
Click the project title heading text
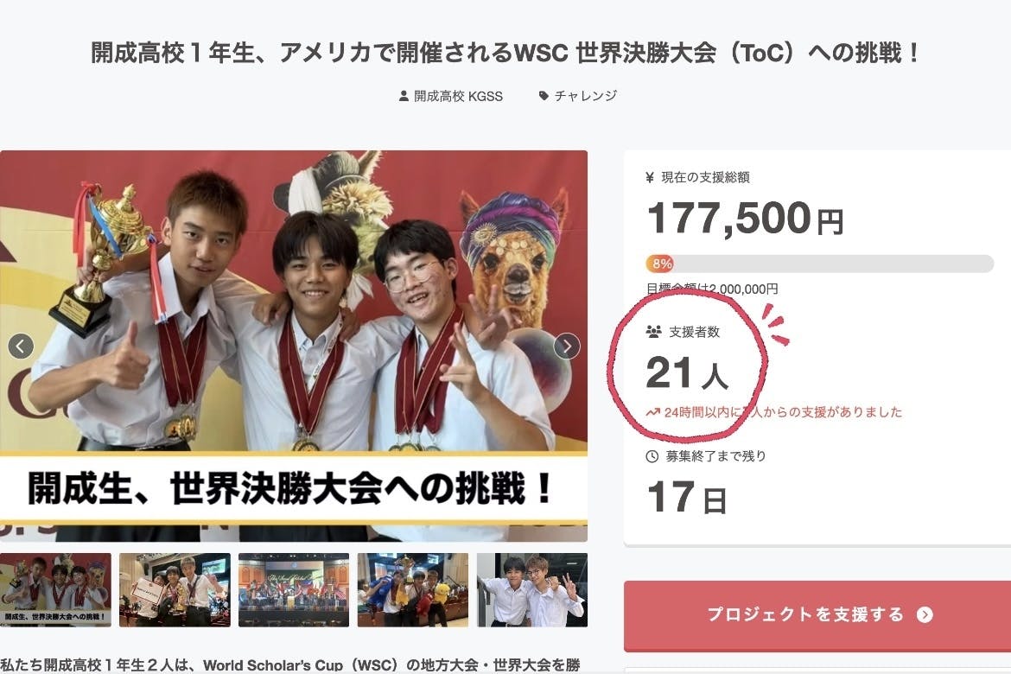coord(505,53)
